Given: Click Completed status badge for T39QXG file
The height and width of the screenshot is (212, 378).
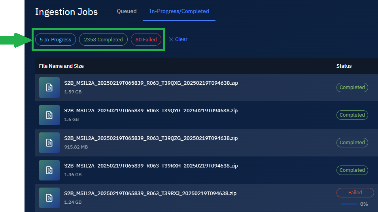Looking at the screenshot, I should point(352,87).
